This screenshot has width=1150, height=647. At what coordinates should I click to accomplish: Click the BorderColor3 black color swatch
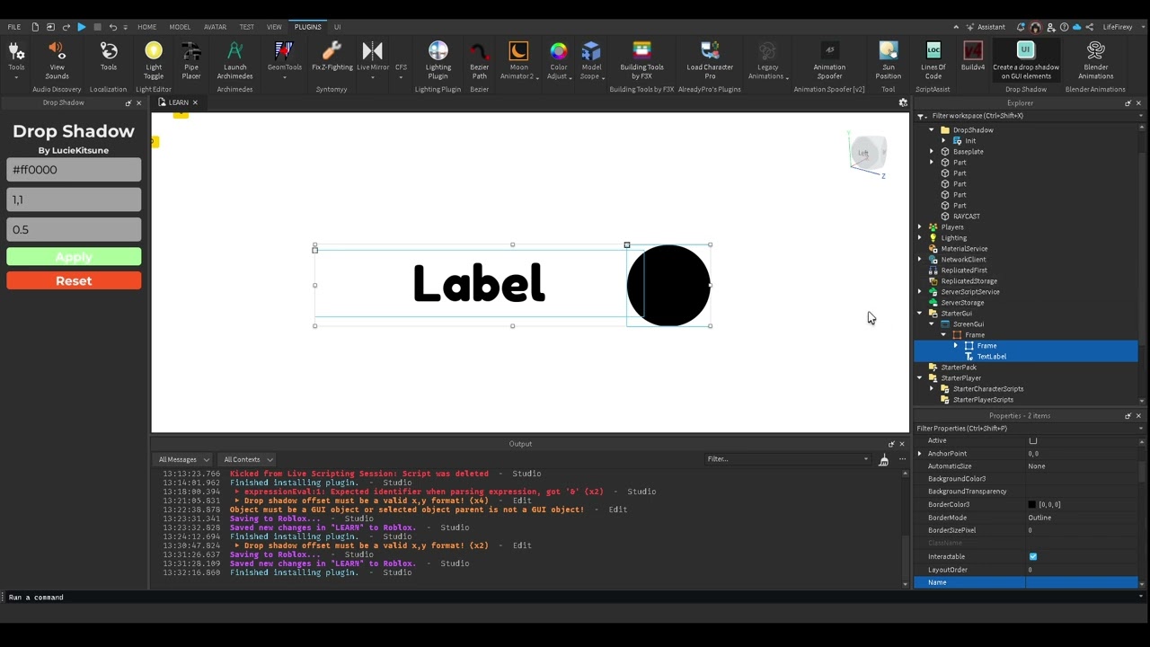point(1031,505)
